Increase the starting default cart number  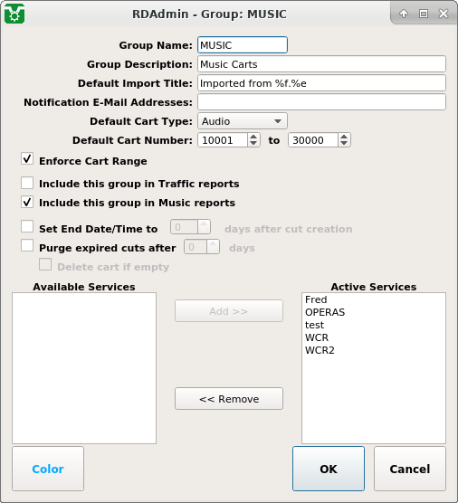point(253,137)
